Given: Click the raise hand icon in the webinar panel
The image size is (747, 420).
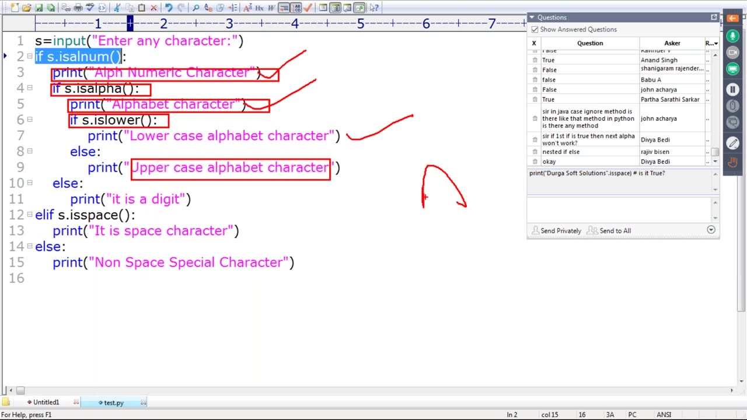Looking at the screenshot, I should coord(732,162).
